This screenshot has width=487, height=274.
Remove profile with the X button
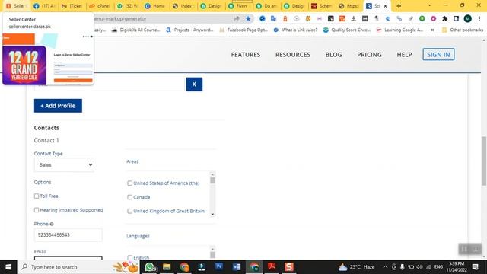[194, 84]
